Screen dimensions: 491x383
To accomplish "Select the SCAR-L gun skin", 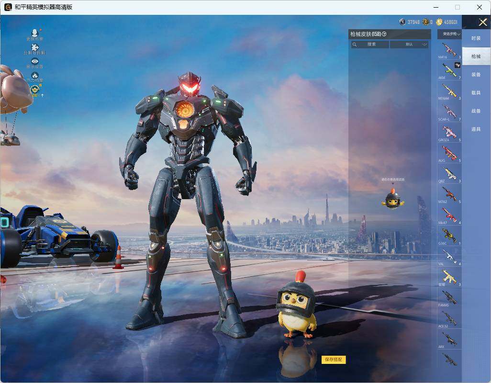I will coord(449,112).
